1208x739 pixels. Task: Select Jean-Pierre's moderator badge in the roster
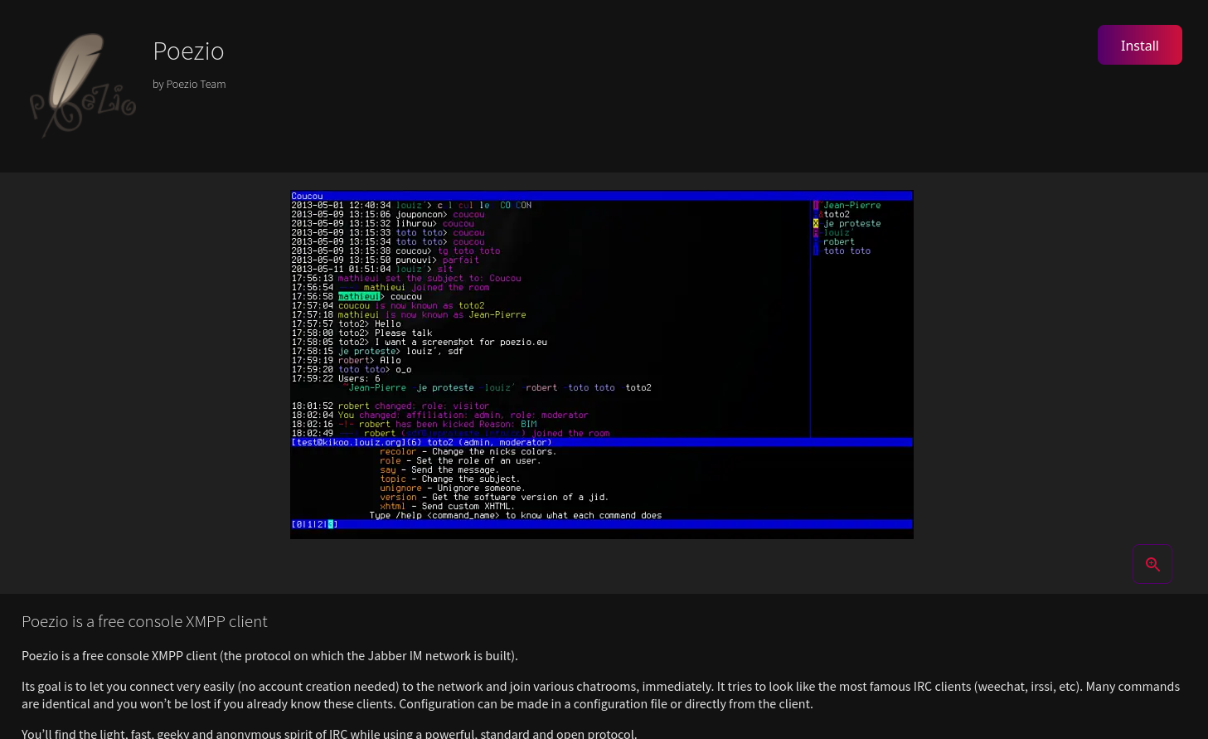tap(816, 205)
